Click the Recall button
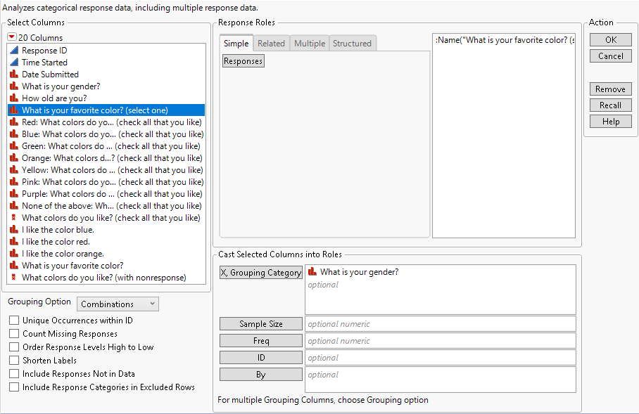Screen dimensions: 639x414 click(609, 105)
